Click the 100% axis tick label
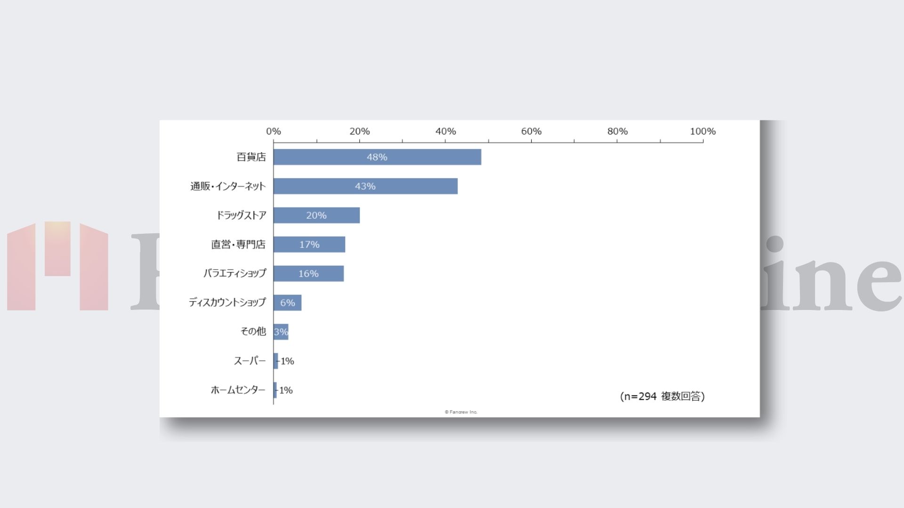Screen dimensions: 904x508 coord(702,131)
